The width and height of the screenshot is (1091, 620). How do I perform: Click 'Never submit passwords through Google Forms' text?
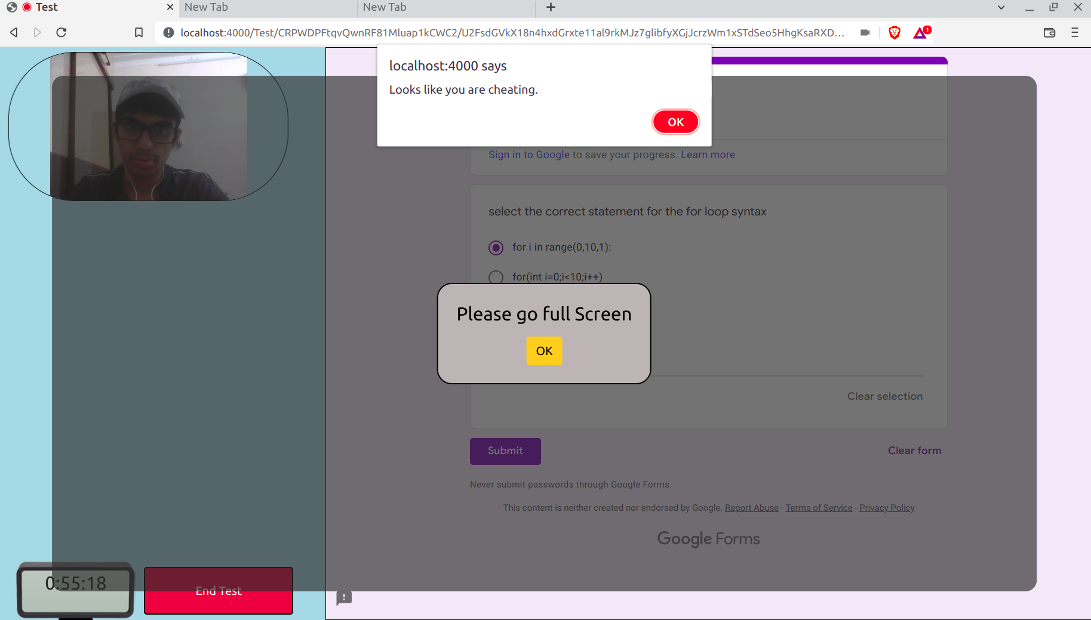pos(570,485)
